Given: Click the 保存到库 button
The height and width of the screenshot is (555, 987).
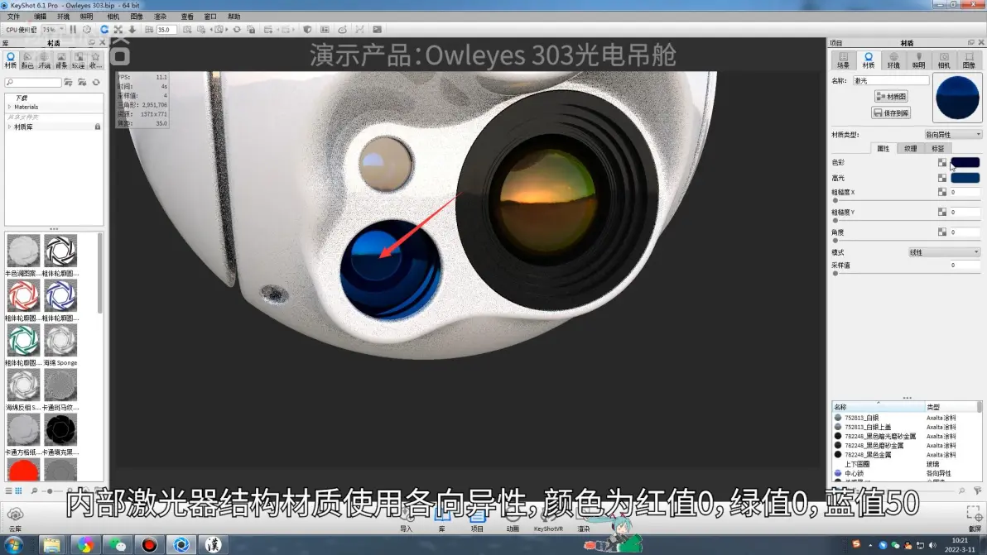Looking at the screenshot, I should [x=891, y=113].
